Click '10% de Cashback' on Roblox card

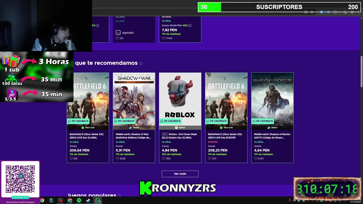(x=172, y=154)
